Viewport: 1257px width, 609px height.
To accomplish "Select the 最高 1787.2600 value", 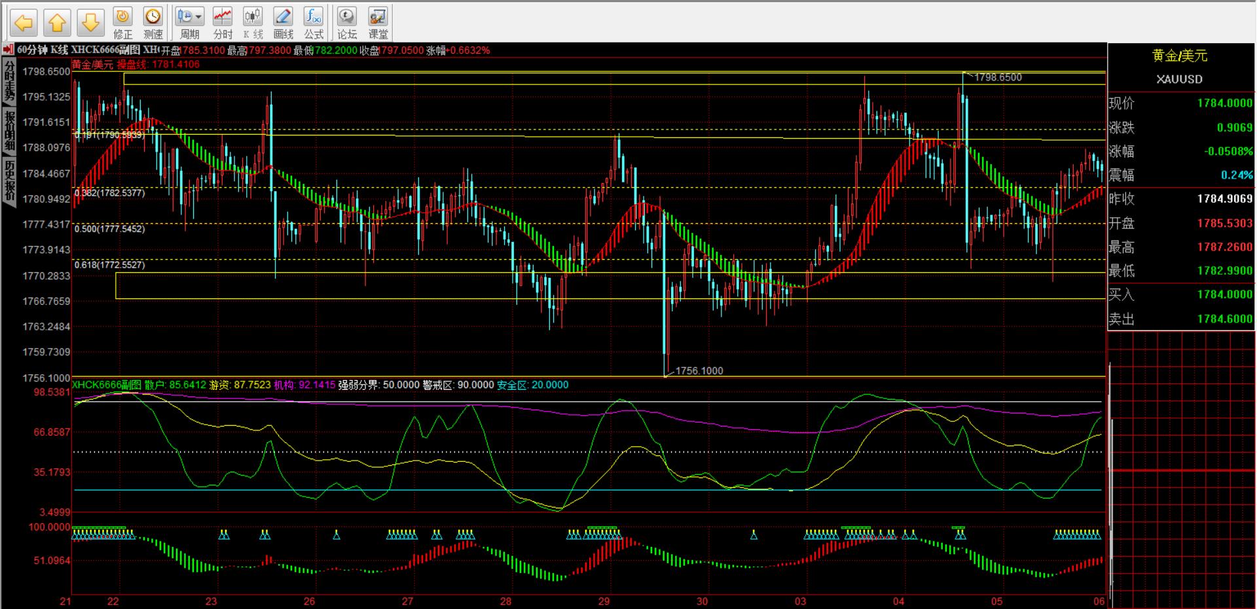I will tap(1224, 247).
